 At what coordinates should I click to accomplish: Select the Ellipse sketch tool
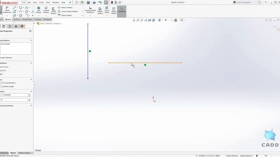click(x=27, y=12)
